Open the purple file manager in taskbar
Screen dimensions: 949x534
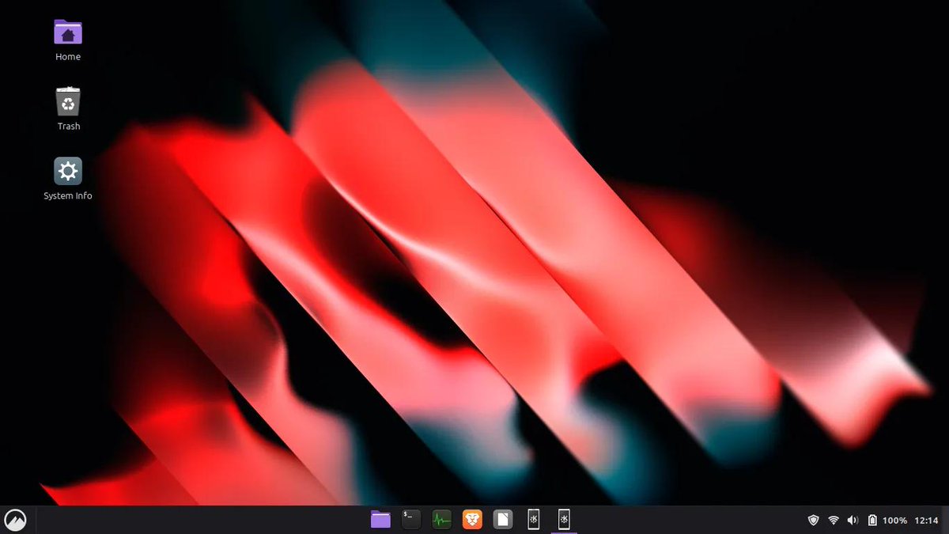(380, 520)
